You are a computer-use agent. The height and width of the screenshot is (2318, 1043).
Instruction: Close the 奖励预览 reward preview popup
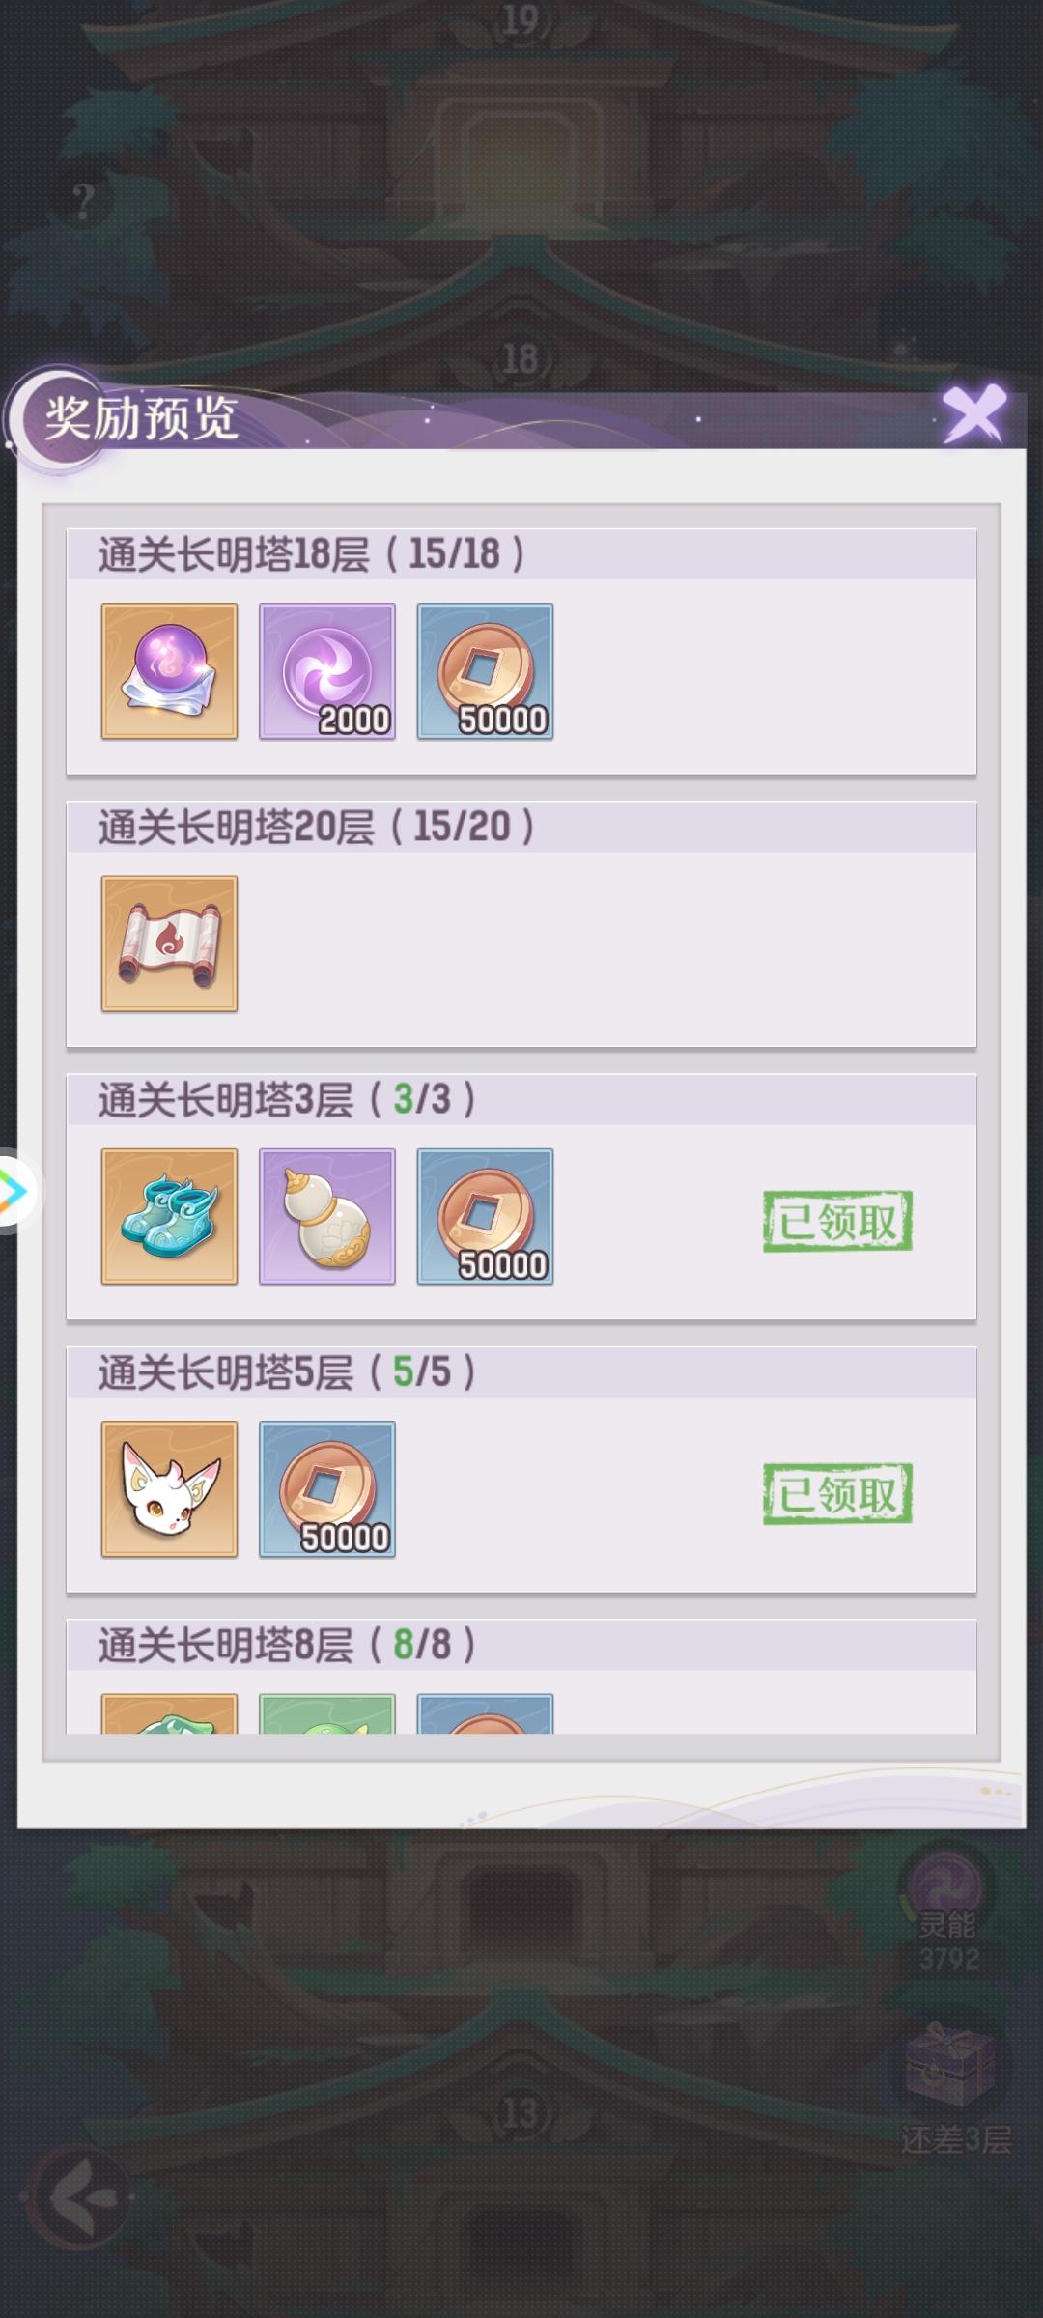point(974,414)
